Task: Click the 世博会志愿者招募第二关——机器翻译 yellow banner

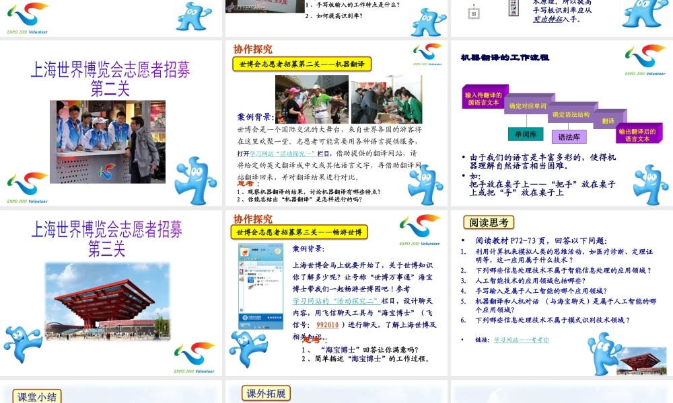Action: pyautogui.click(x=302, y=64)
